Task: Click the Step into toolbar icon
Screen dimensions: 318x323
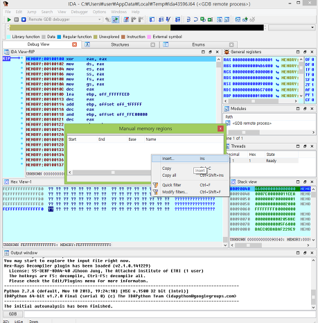Action: pyautogui.click(x=188, y=19)
